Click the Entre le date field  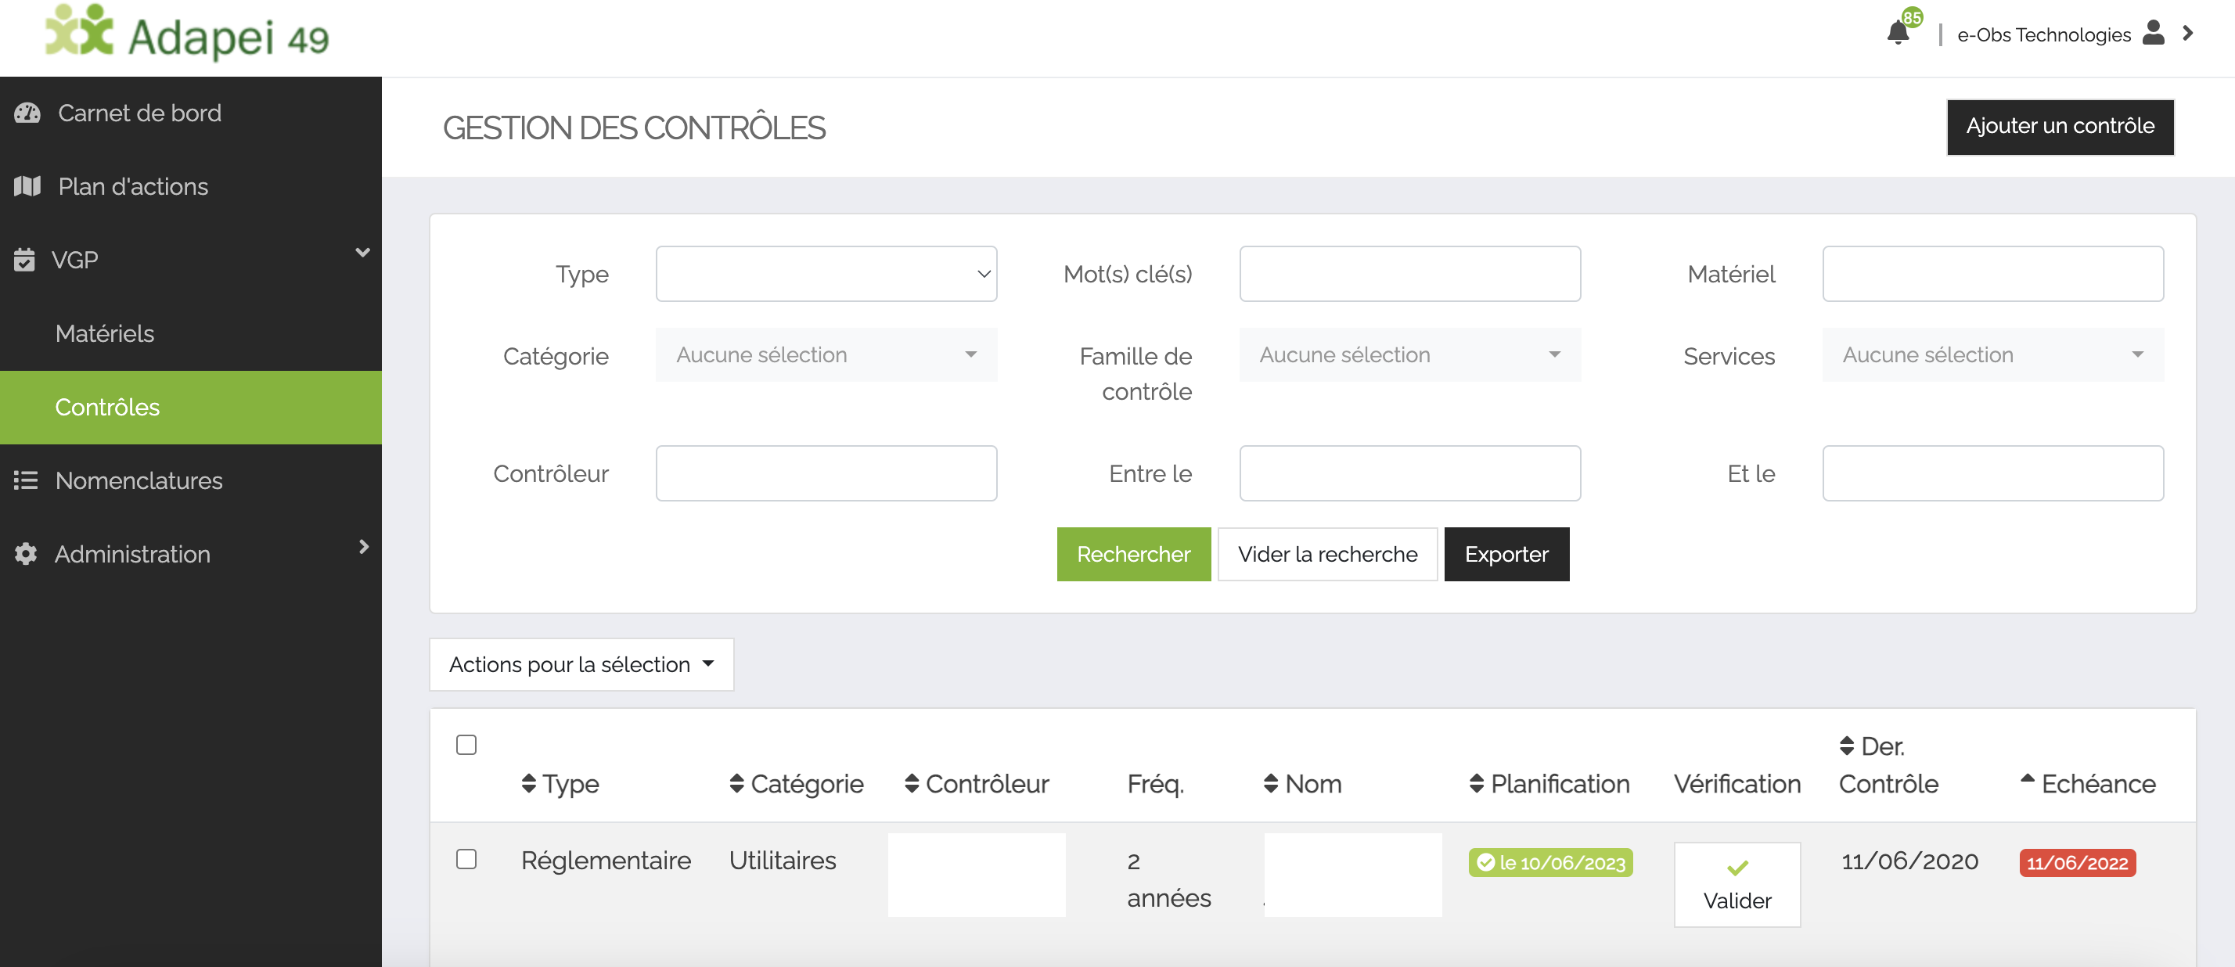point(1409,473)
